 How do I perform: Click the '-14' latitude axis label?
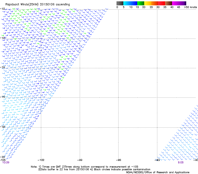(2, 67)
